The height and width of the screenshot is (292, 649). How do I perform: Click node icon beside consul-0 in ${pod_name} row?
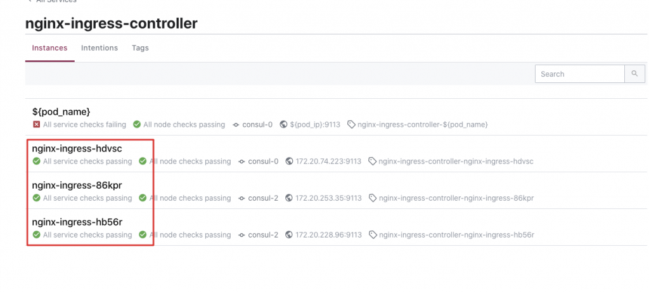coord(236,125)
